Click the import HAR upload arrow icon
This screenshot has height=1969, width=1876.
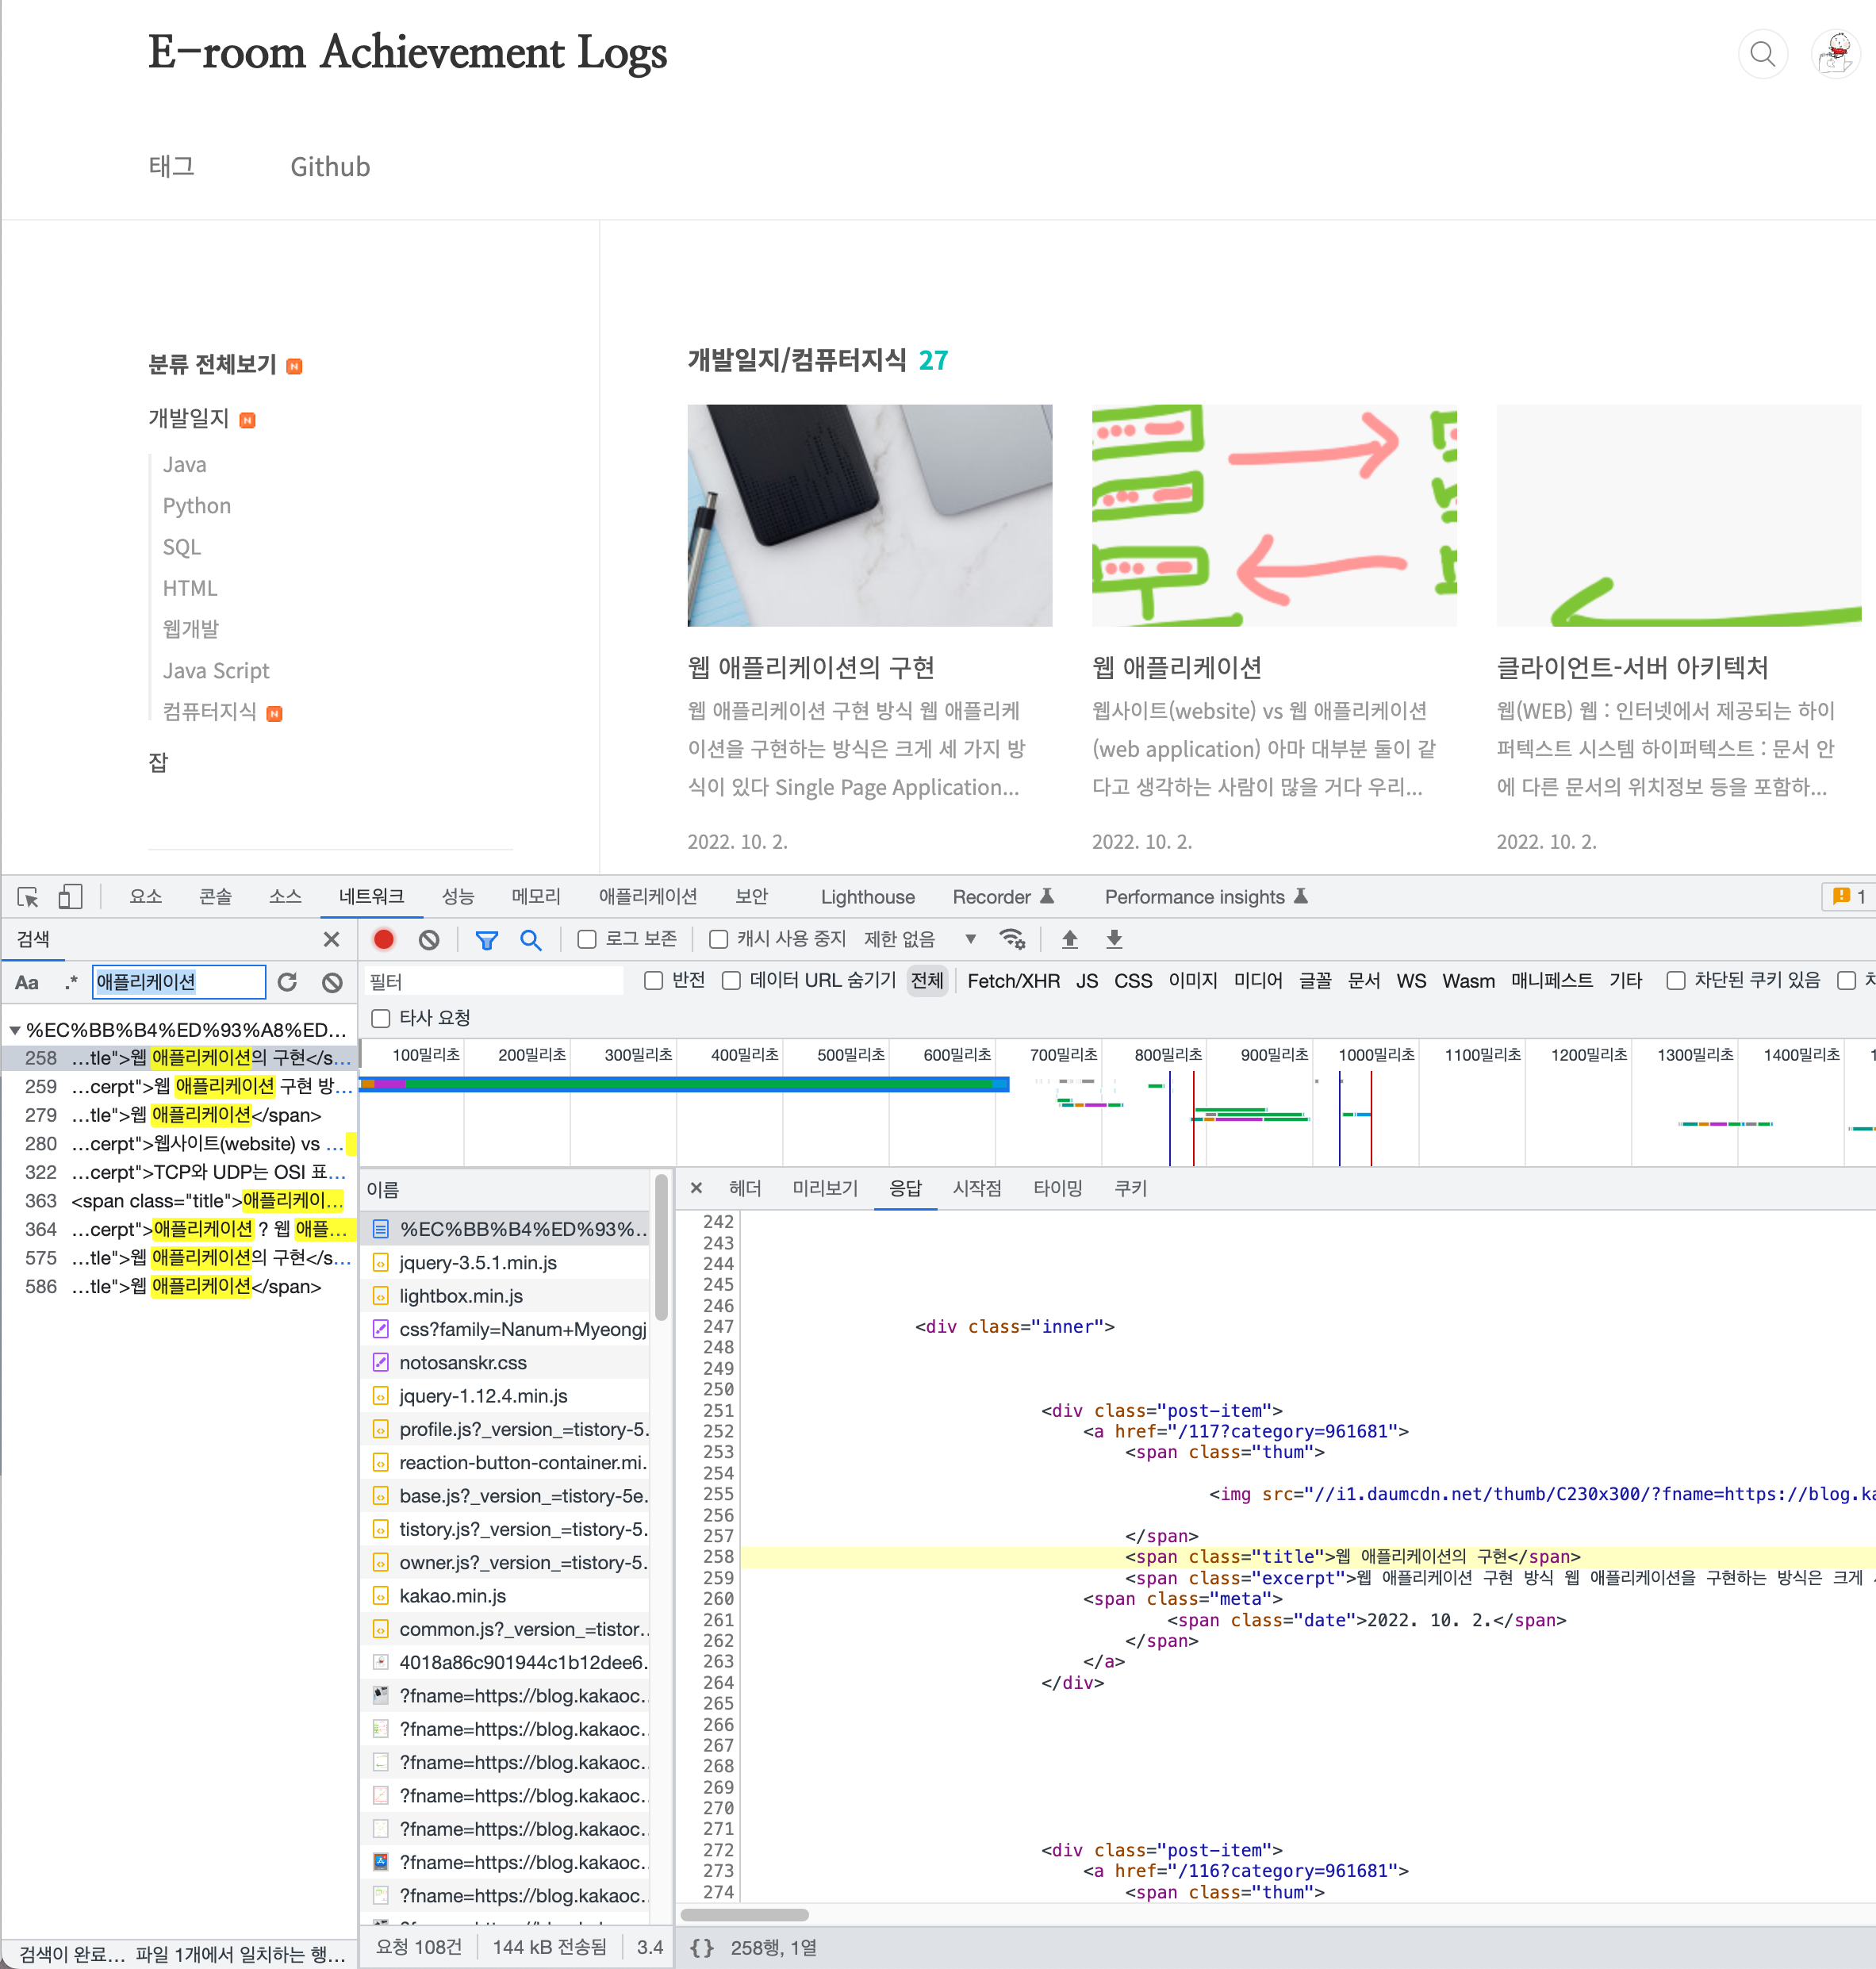coord(1069,939)
